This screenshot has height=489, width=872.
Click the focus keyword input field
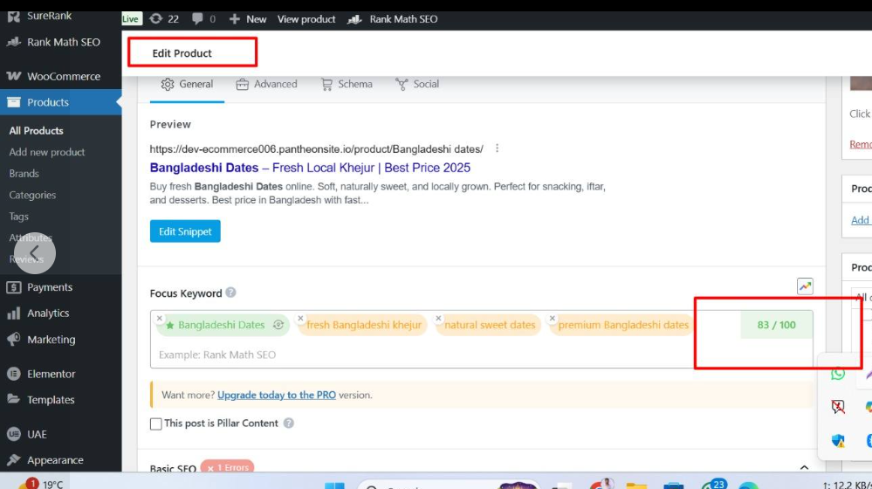tap(436, 355)
